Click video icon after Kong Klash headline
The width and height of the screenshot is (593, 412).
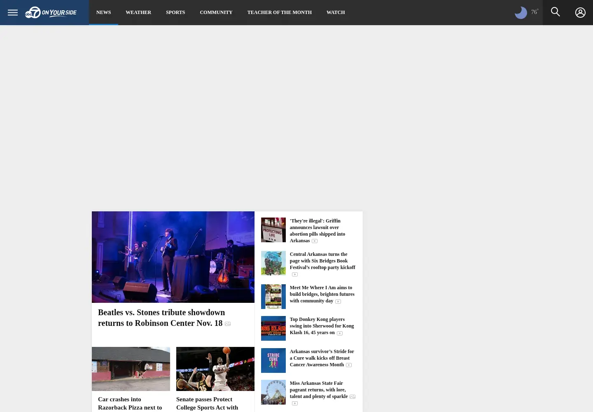340,333
